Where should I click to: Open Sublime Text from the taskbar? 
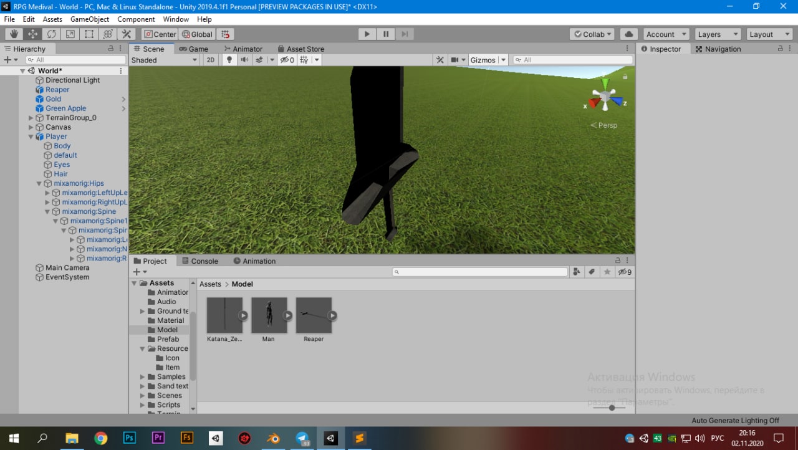tap(359, 438)
